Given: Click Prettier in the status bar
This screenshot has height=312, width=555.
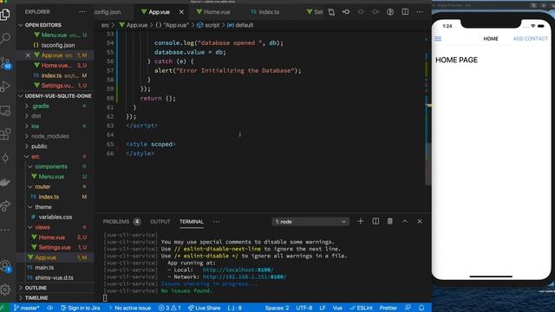Looking at the screenshot, I should coord(388,308).
